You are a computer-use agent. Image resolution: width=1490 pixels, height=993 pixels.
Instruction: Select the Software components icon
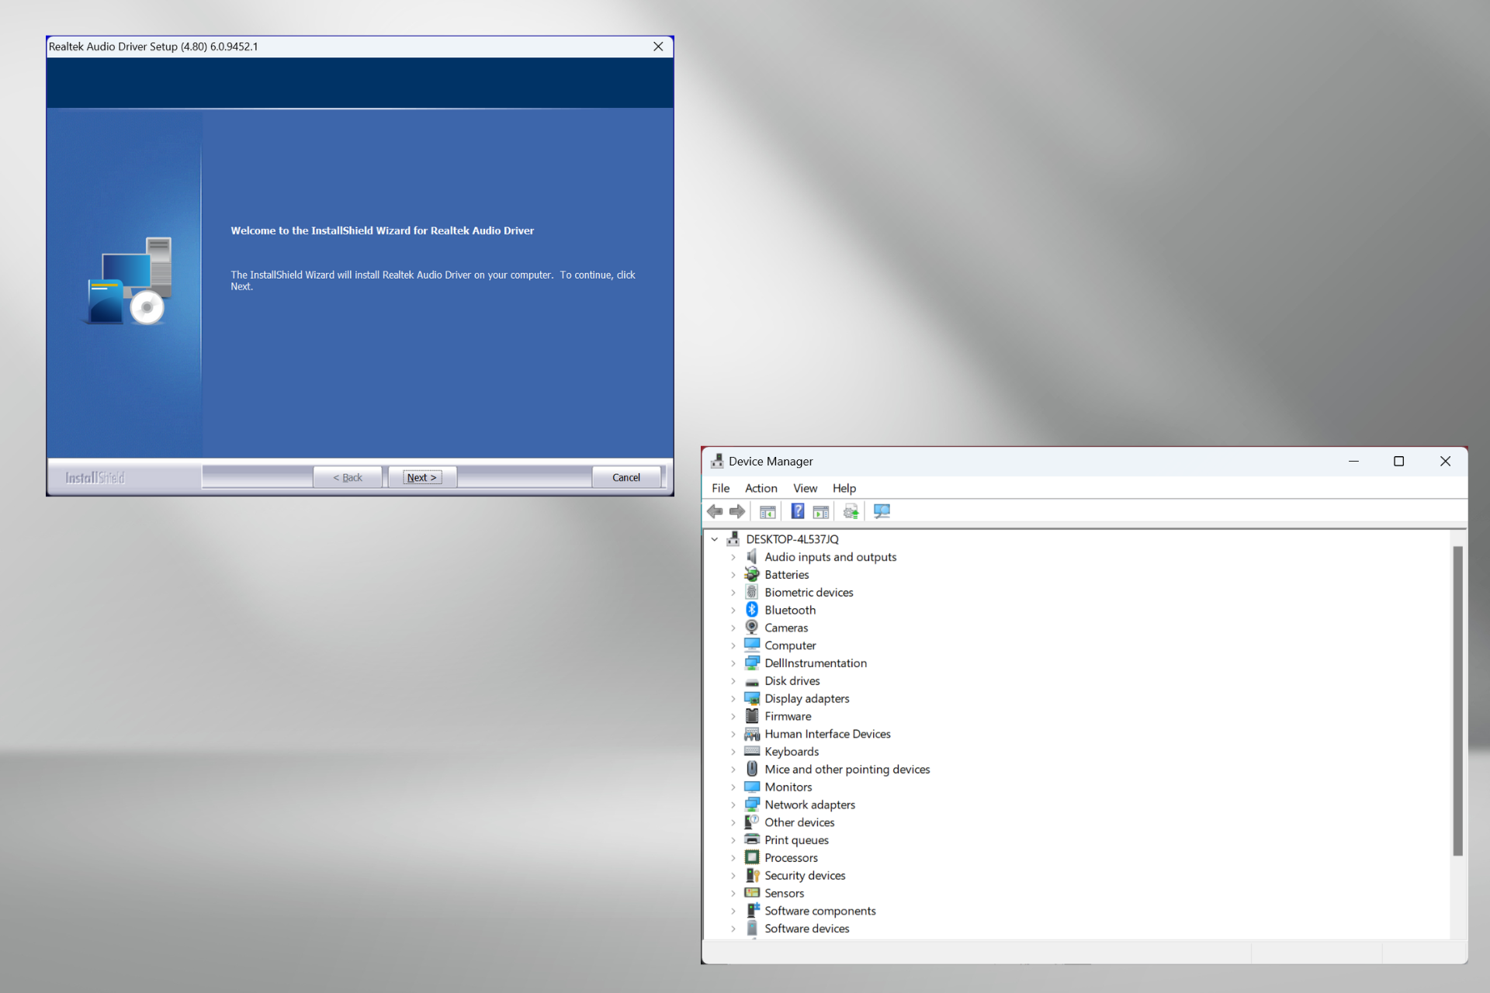click(751, 911)
